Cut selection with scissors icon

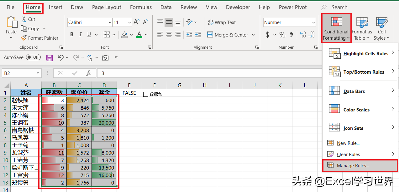pos(24,19)
